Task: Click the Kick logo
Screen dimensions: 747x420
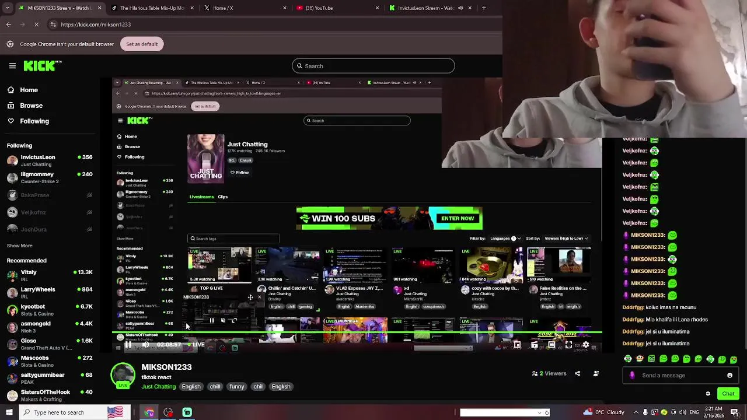Action: (x=42, y=66)
